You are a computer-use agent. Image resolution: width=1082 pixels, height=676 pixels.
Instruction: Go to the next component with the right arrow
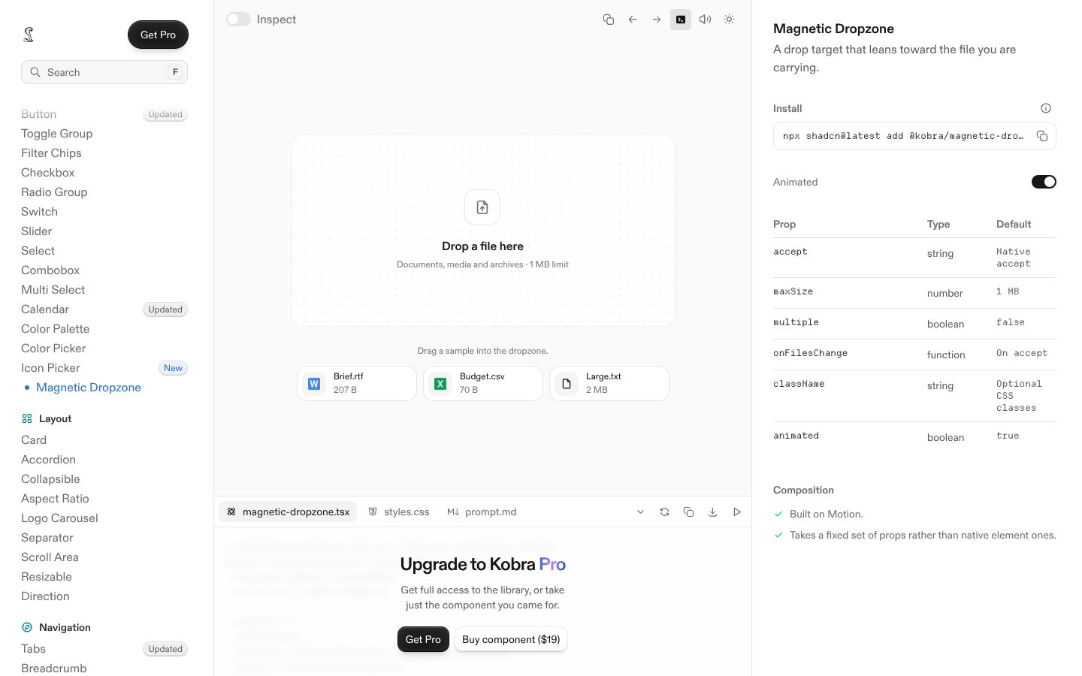click(x=657, y=20)
